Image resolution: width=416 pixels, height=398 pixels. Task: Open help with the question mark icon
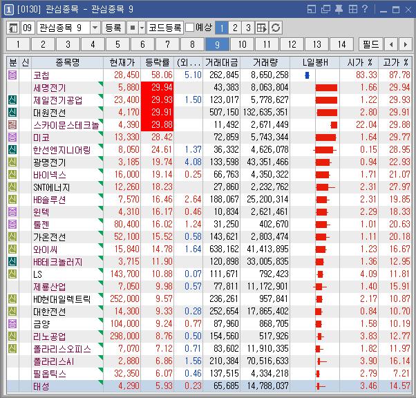tap(365, 9)
